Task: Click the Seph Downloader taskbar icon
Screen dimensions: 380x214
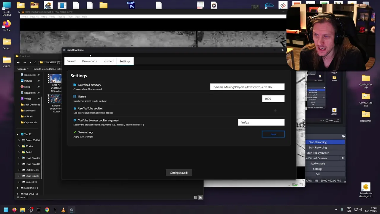Action: [x=72, y=210]
